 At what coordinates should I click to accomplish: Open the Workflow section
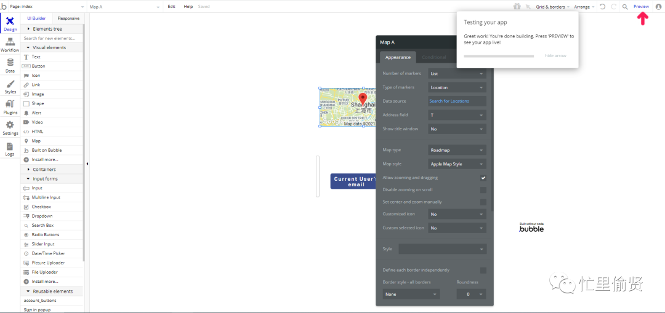tap(10, 45)
